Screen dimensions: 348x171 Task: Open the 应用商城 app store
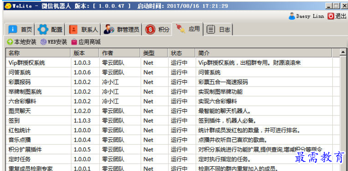pyautogui.click(x=86, y=42)
